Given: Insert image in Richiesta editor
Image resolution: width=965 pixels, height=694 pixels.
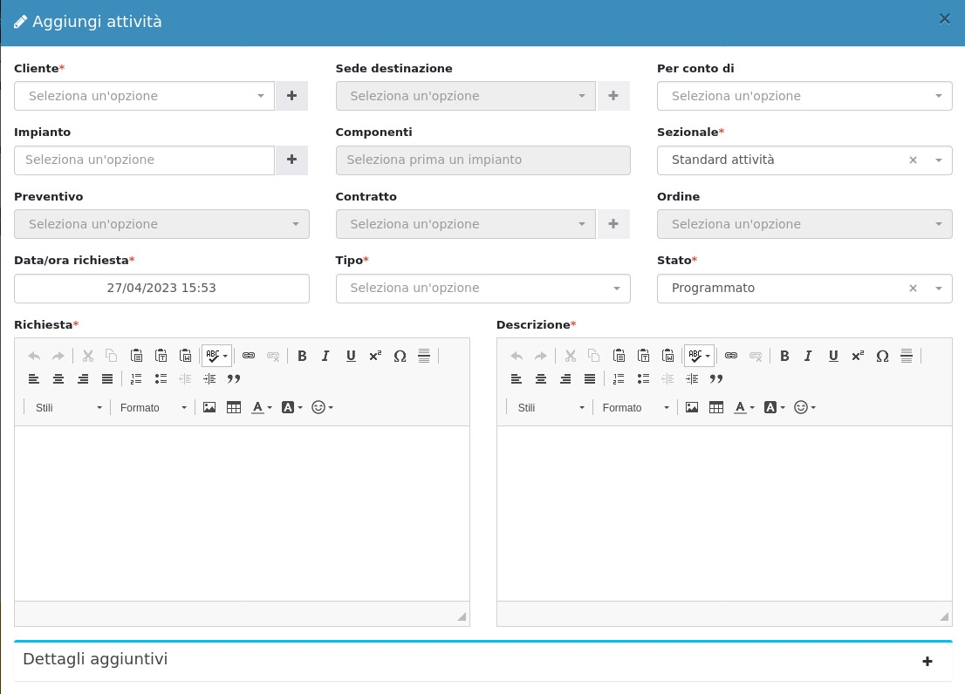Looking at the screenshot, I should 209,407.
